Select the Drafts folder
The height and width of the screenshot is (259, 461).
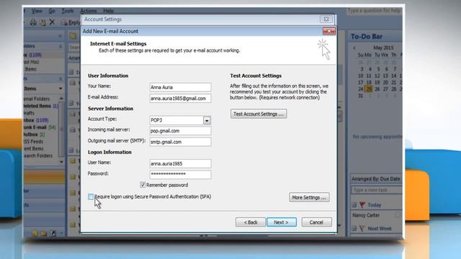[29, 113]
